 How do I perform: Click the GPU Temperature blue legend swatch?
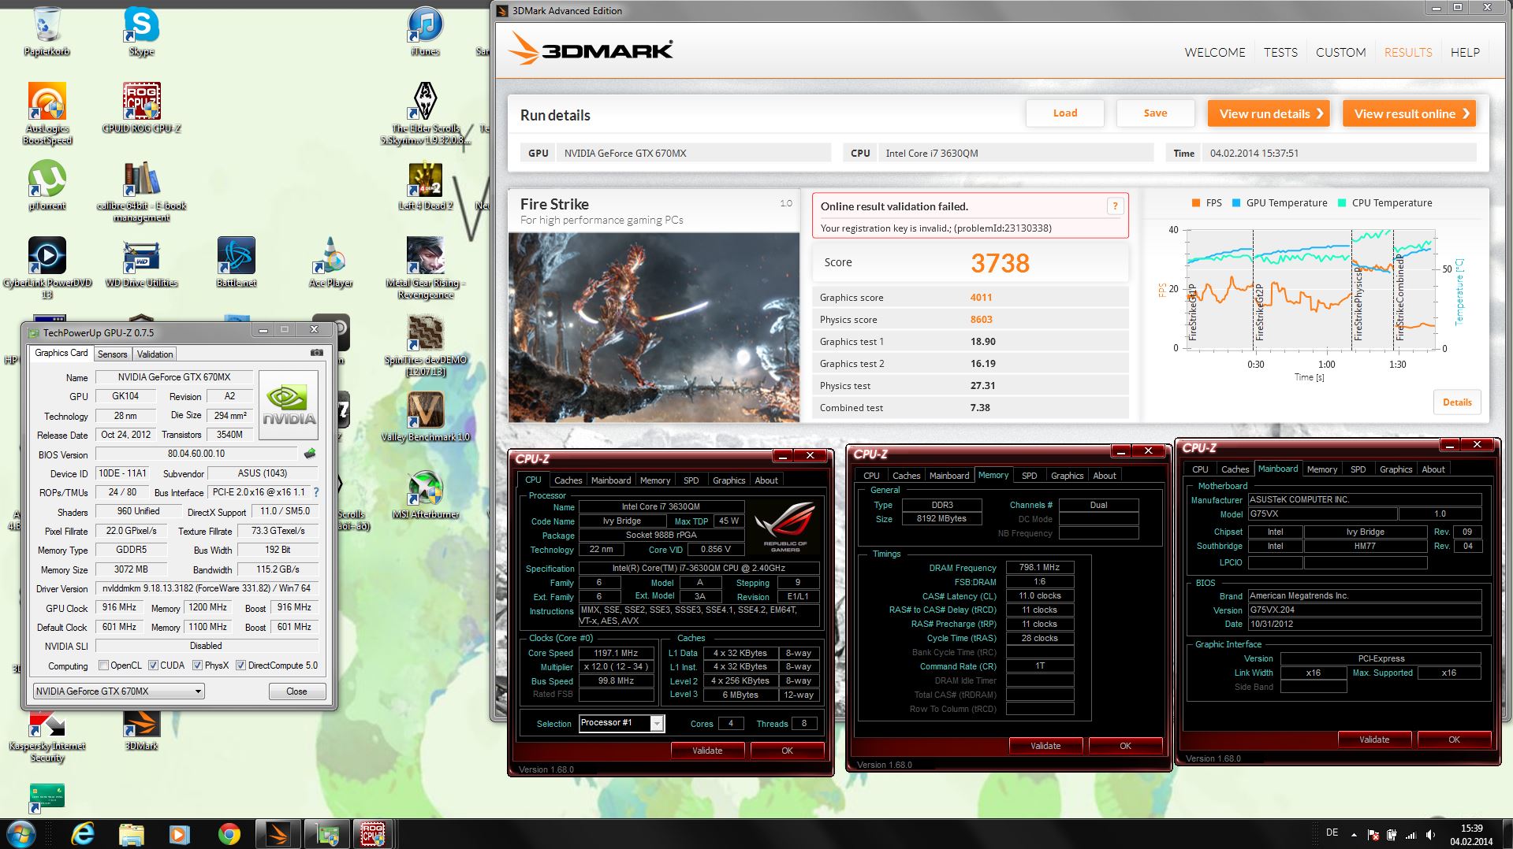pyautogui.click(x=1236, y=203)
